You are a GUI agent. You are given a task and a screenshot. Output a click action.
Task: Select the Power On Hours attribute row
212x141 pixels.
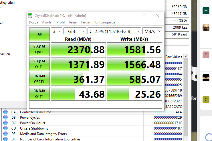point(92,123)
